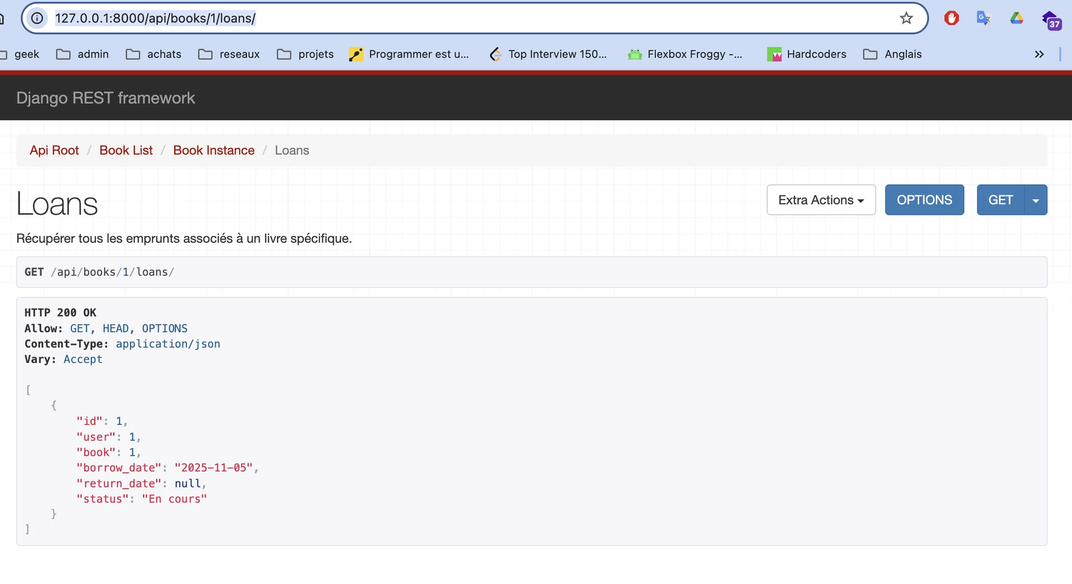This screenshot has width=1072, height=584.
Task: Expand the Extra Actions dropdown
Action: (820, 200)
